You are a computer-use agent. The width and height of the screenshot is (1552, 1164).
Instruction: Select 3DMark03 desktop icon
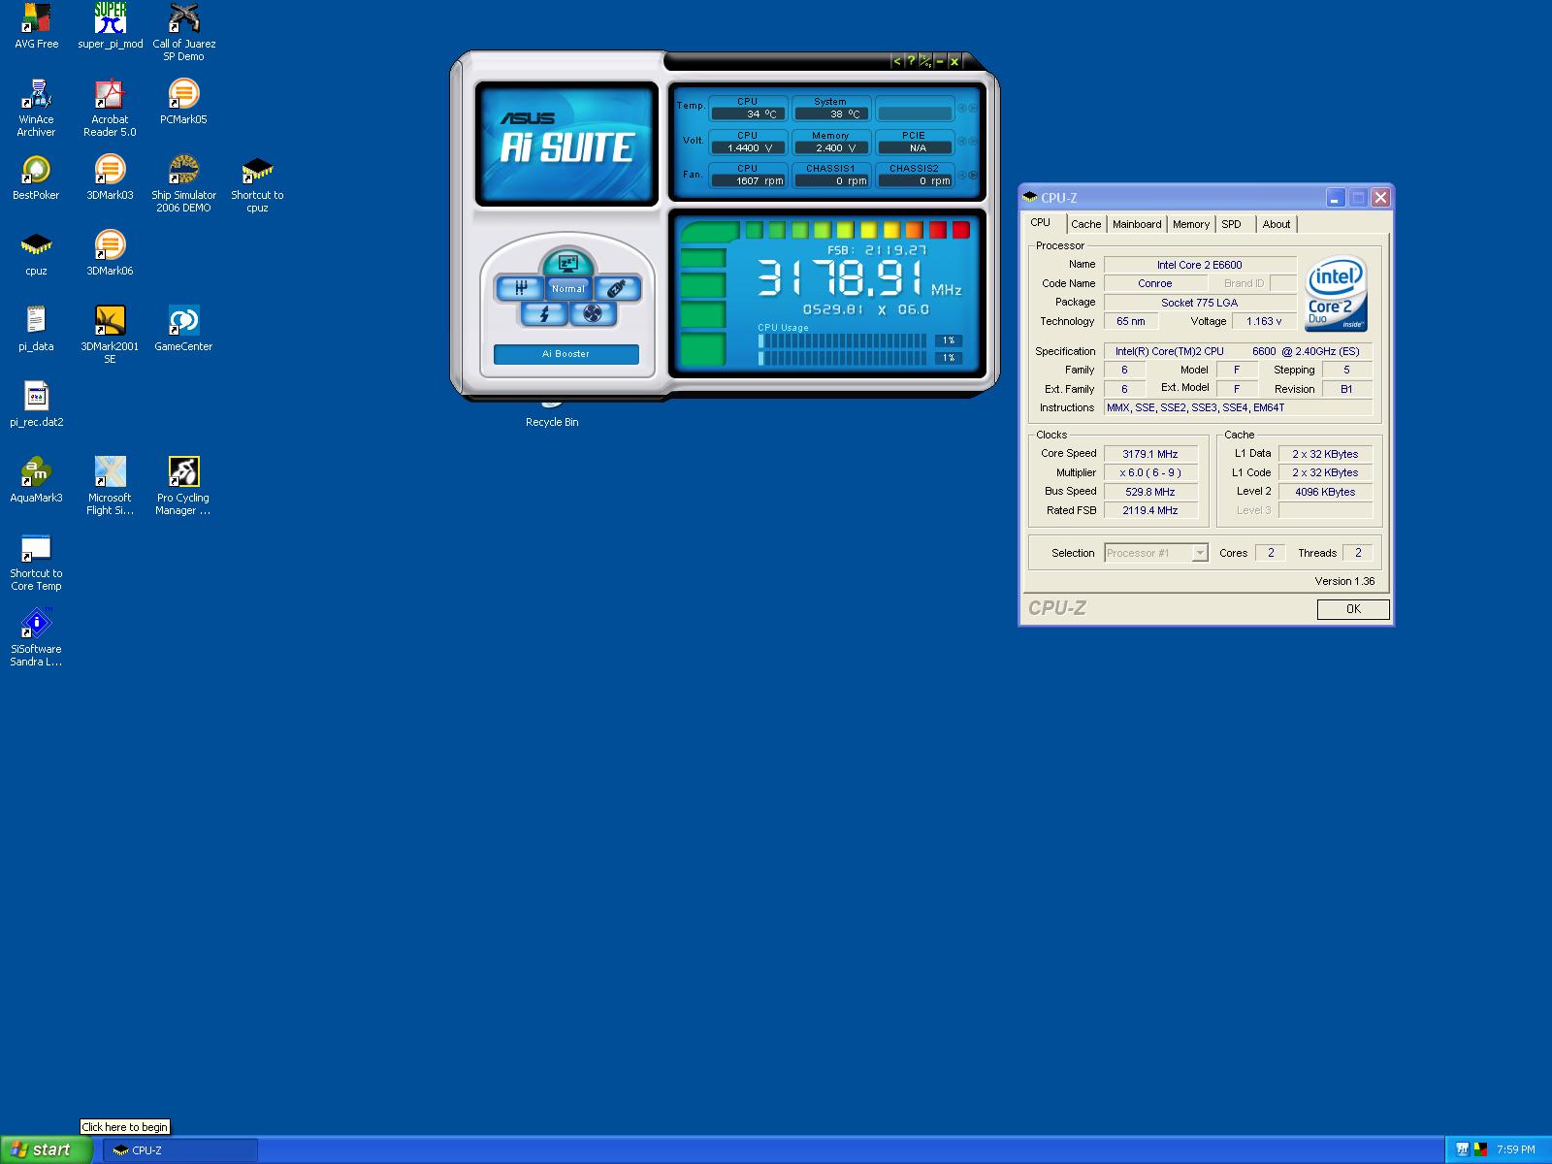point(110,178)
